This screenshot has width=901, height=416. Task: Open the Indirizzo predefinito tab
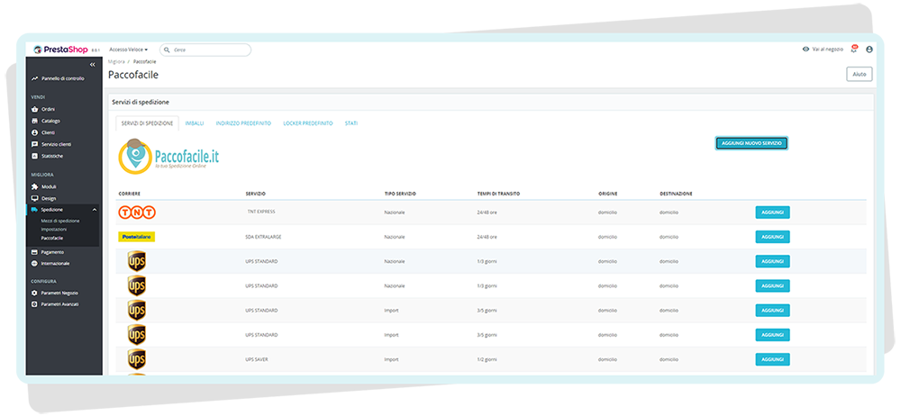243,123
